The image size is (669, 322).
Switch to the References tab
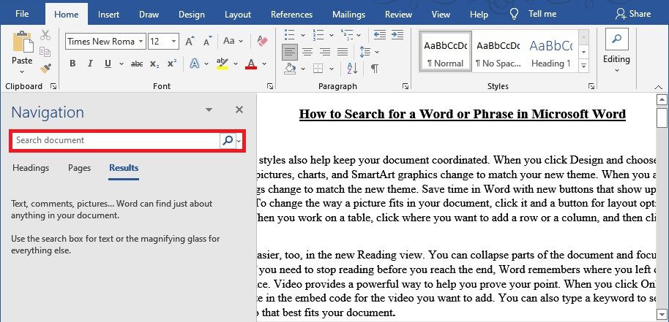tap(292, 15)
